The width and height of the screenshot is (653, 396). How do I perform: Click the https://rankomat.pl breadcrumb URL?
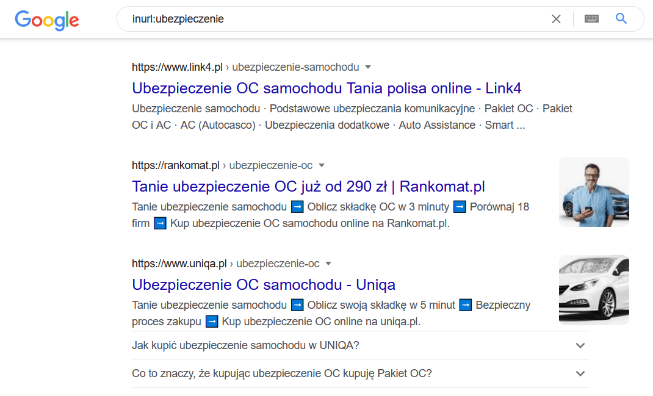175,165
